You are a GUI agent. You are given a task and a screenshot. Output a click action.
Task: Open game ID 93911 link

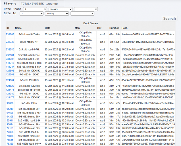point(10,121)
